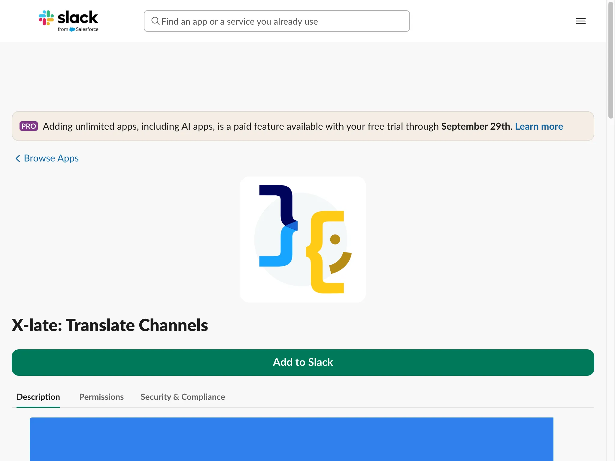
Task: Open the hamburger menu icon
Action: (x=580, y=21)
